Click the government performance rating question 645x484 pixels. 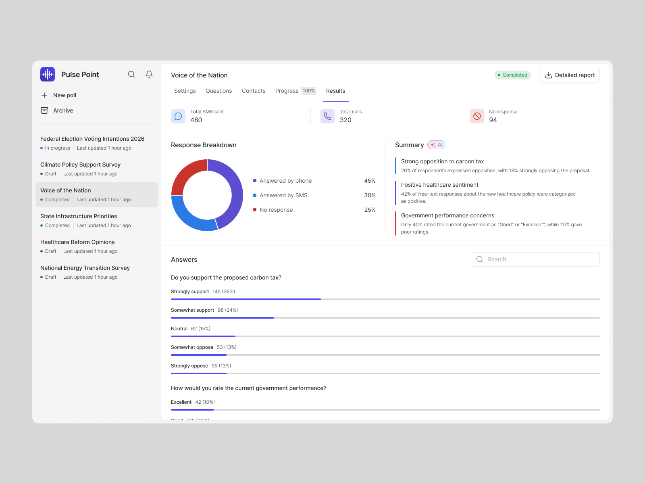[x=249, y=388]
